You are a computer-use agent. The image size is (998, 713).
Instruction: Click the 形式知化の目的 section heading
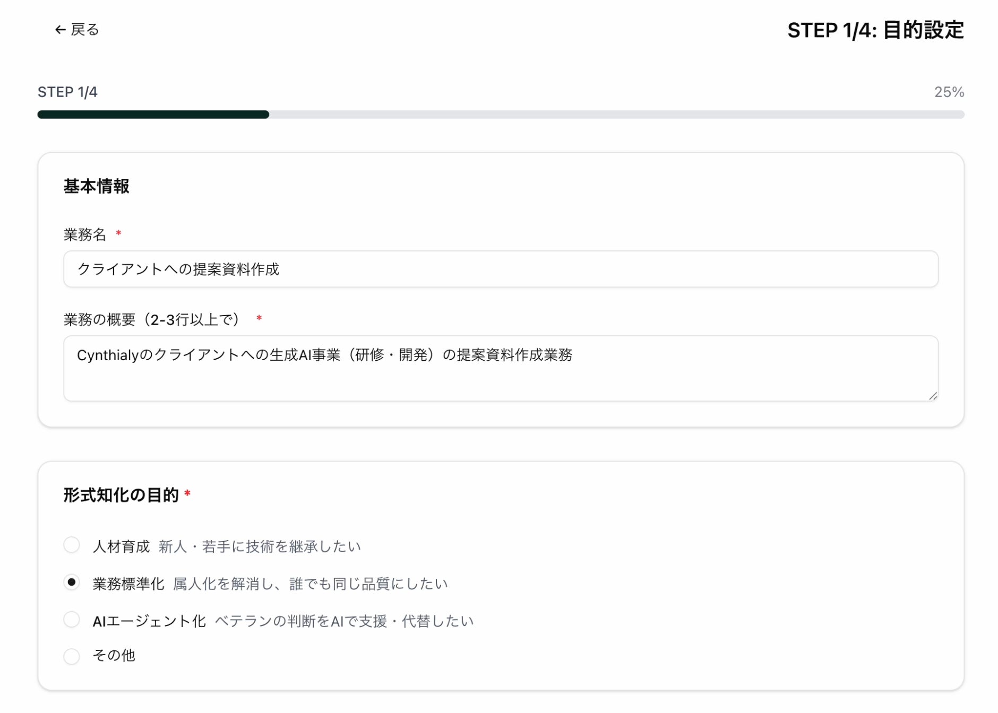[121, 495]
